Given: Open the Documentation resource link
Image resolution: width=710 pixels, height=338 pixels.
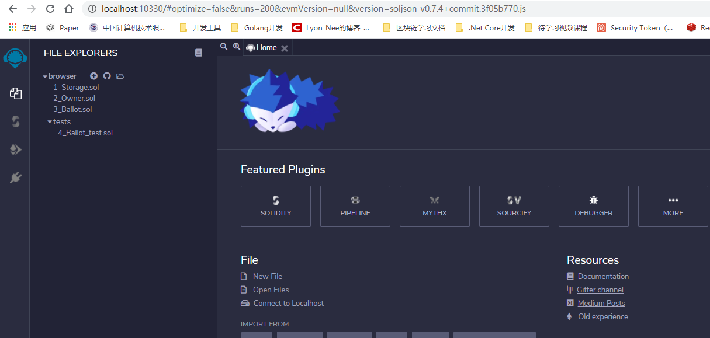Looking at the screenshot, I should coord(603,277).
